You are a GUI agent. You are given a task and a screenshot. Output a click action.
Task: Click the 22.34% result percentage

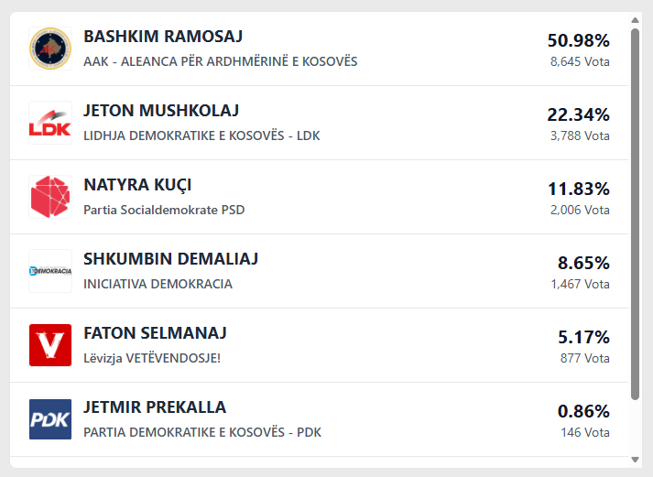578,114
